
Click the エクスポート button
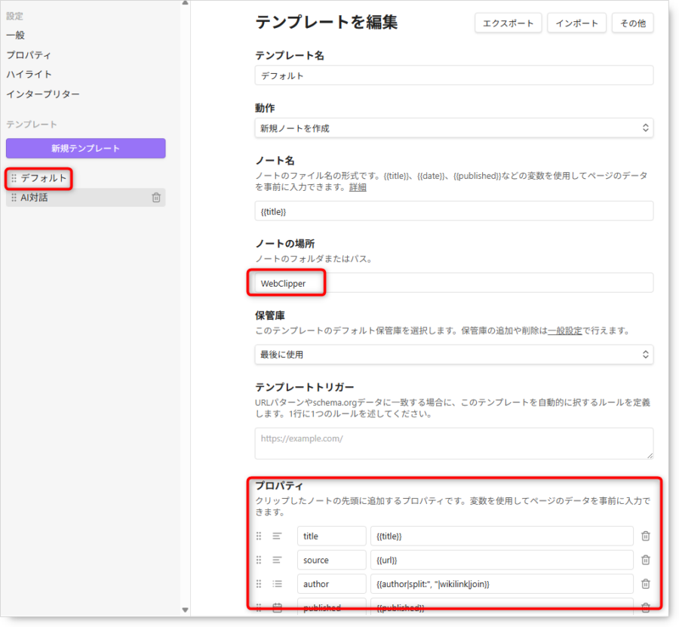(508, 23)
